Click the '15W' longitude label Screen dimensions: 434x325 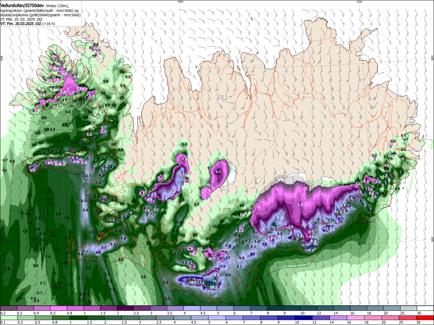[359, 2]
